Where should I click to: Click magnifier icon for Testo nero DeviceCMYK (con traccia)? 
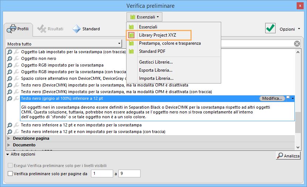tap(10, 92)
